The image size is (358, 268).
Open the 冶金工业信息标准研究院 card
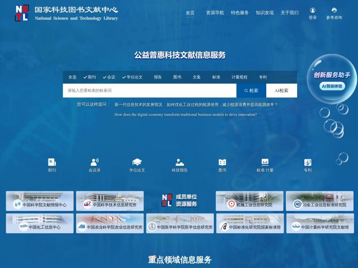point(320,201)
